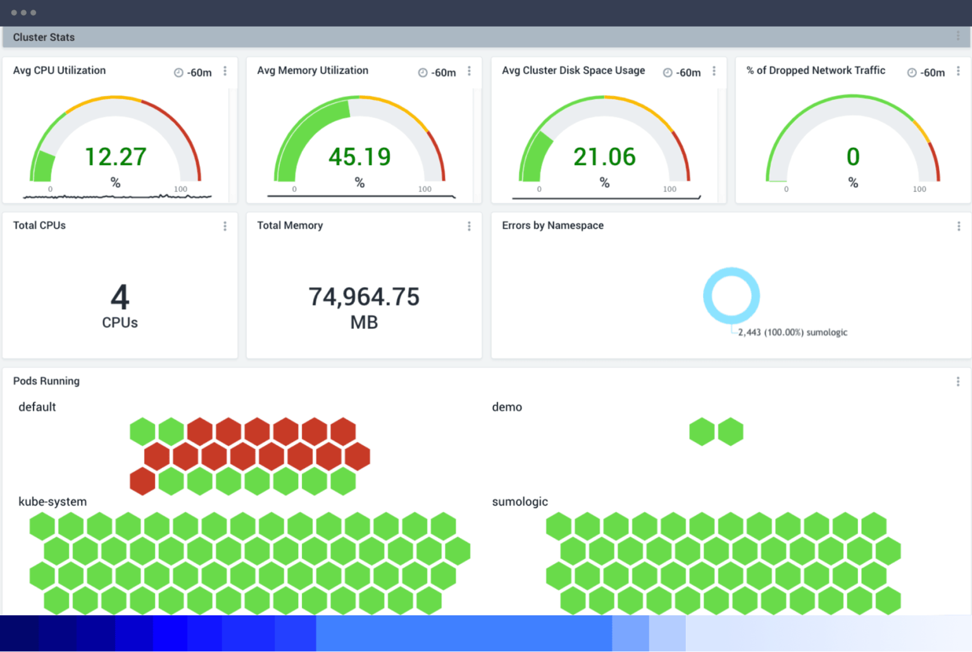
Task: Click the 2,443 count label under the donut
Action: tap(750, 332)
